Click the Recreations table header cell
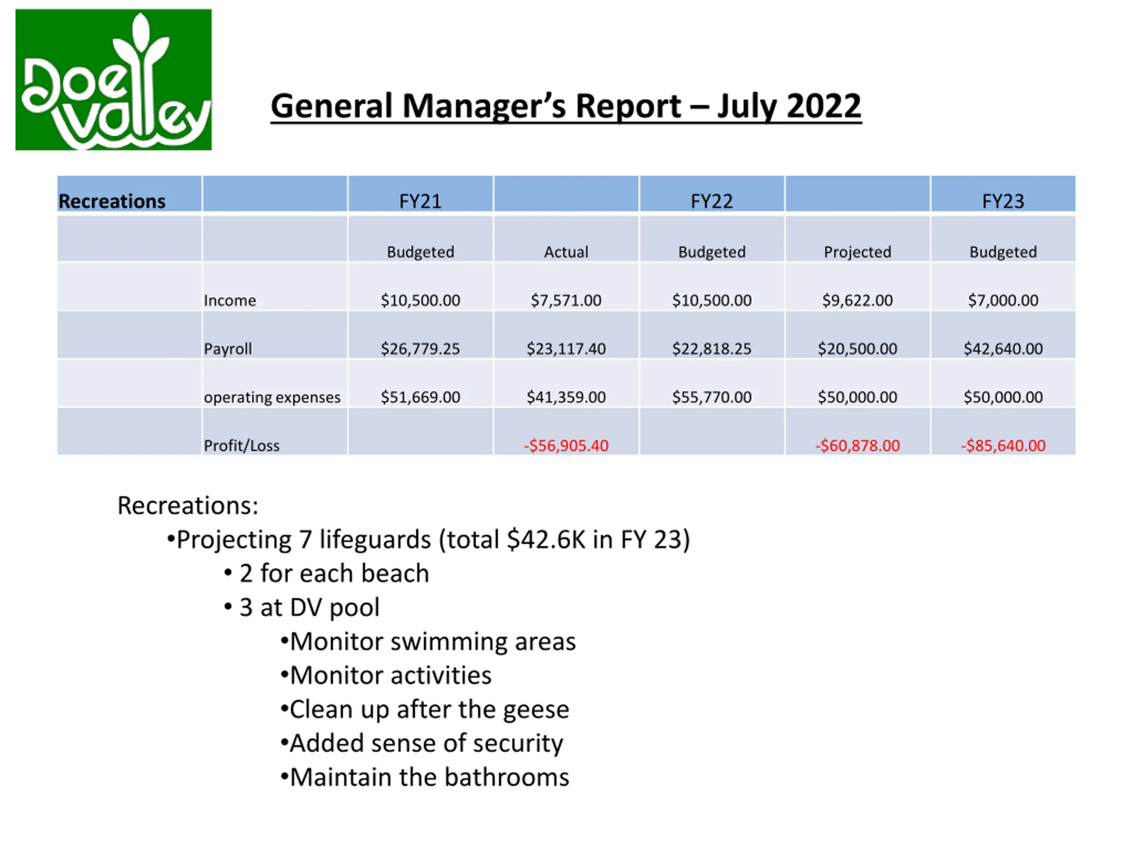Viewport: 1133px width, 849px height. (129, 193)
